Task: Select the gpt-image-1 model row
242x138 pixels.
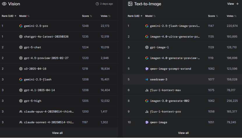Action: click(159, 47)
